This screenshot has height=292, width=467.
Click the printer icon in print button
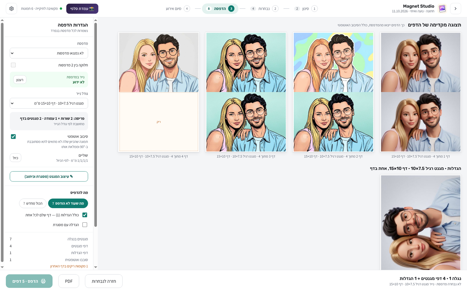coord(43,281)
